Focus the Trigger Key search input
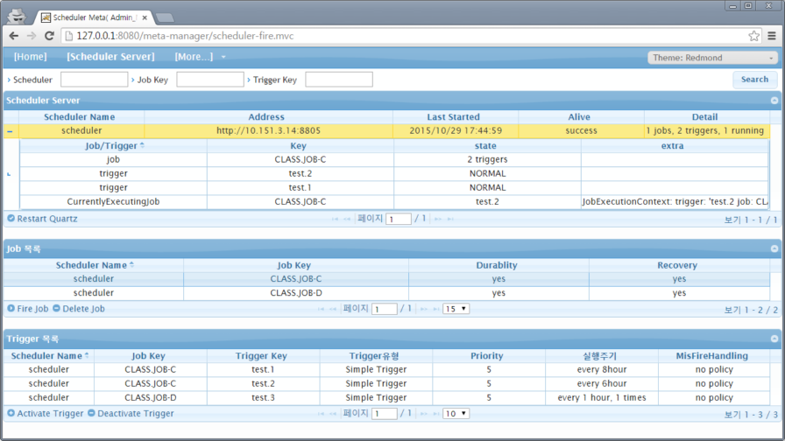Image resolution: width=785 pixels, height=441 pixels. [x=339, y=80]
